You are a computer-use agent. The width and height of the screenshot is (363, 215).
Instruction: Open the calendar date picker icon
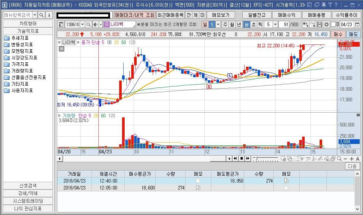coord(357,24)
